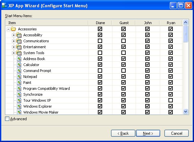This screenshot has height=142, width=194.
Task: Uncheck Accessories for Diane
Action: pos(100,29)
